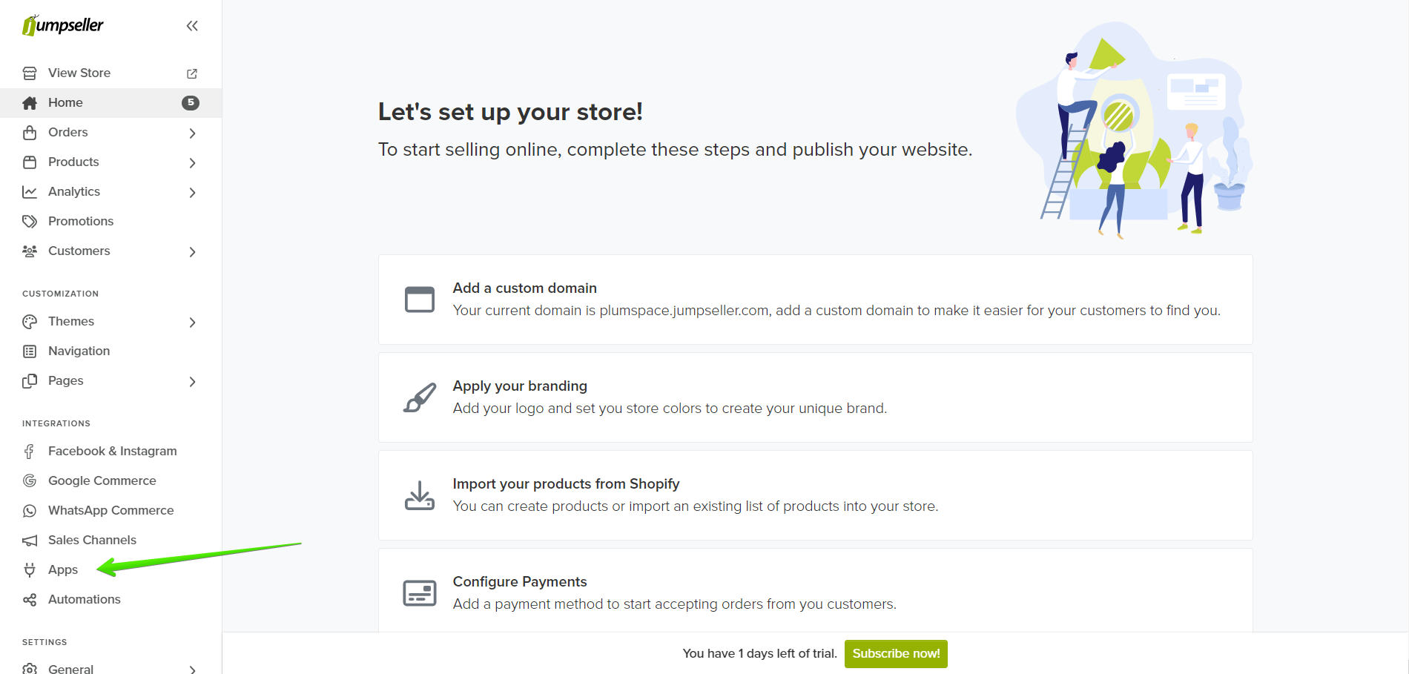1409x674 pixels.
Task: Open Import your products from Shopify step
Action: (x=815, y=495)
